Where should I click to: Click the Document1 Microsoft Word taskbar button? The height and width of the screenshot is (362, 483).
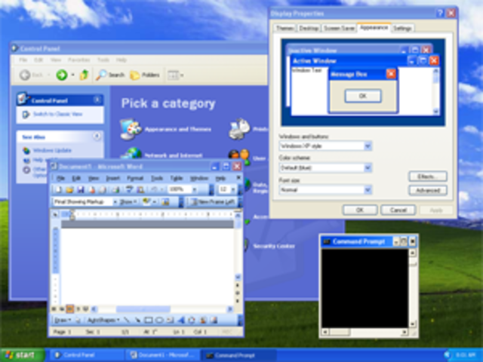pos(163,355)
